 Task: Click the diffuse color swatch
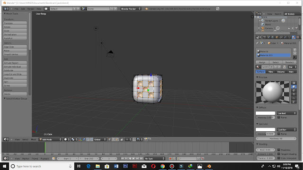[265, 113]
